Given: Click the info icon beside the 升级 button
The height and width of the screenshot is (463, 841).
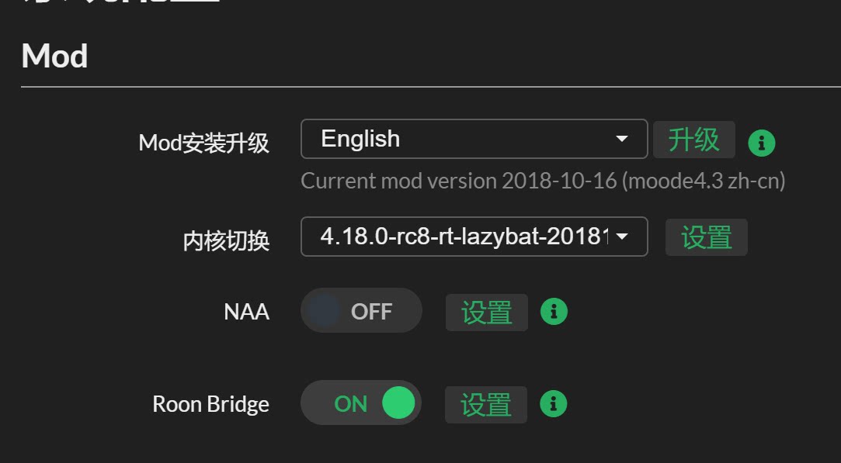Looking at the screenshot, I should 761,143.
